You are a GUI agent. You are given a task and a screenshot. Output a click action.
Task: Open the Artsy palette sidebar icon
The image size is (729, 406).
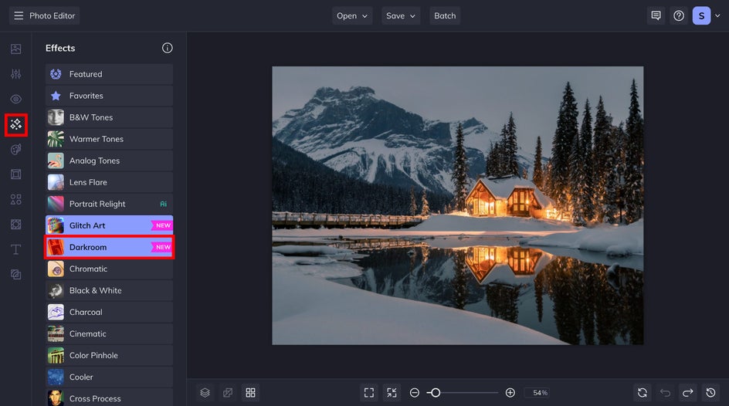click(x=15, y=149)
